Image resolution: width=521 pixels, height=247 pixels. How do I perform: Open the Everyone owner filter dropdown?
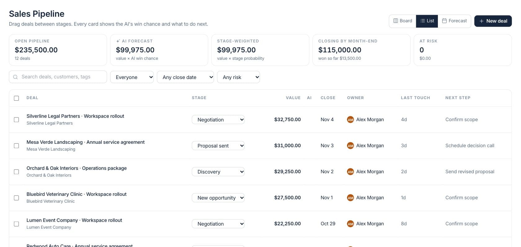click(132, 77)
